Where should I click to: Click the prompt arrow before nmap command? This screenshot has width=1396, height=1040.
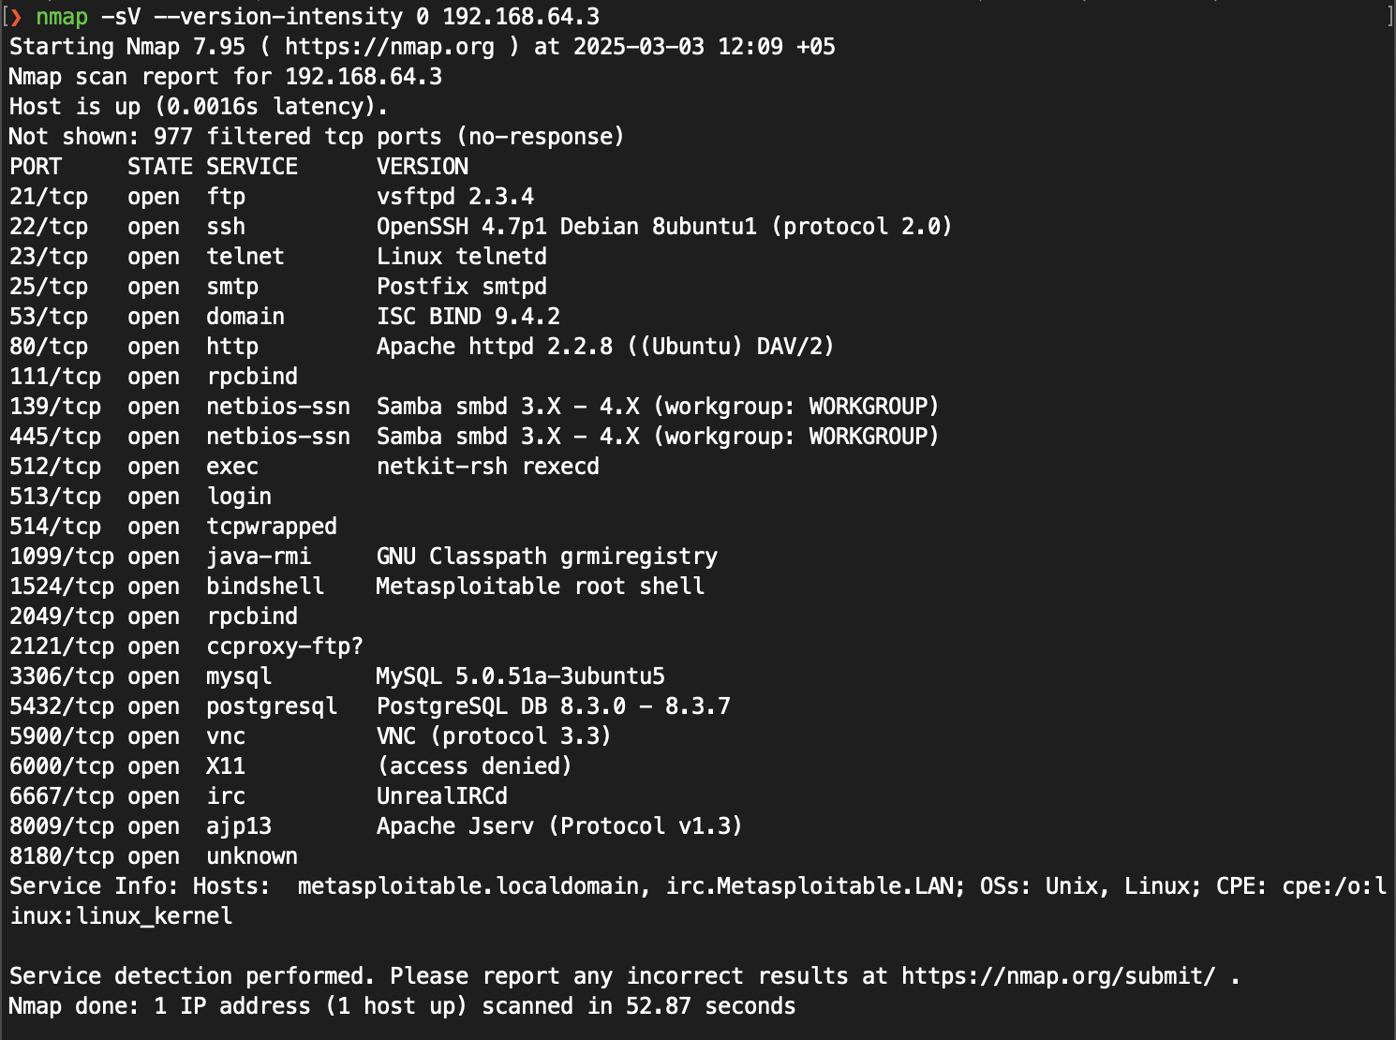(x=15, y=17)
